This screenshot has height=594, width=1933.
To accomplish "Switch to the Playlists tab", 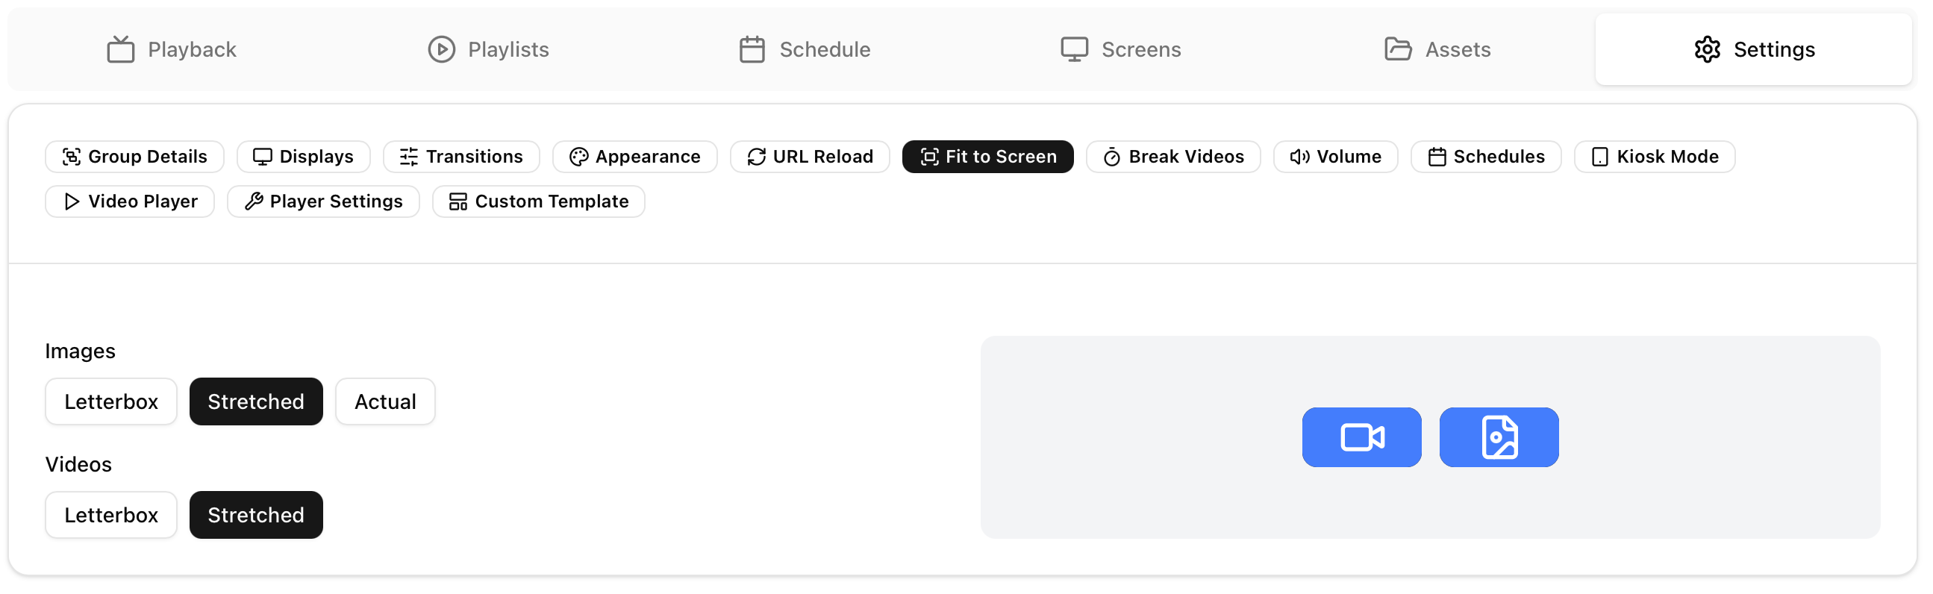I will 489,49.
